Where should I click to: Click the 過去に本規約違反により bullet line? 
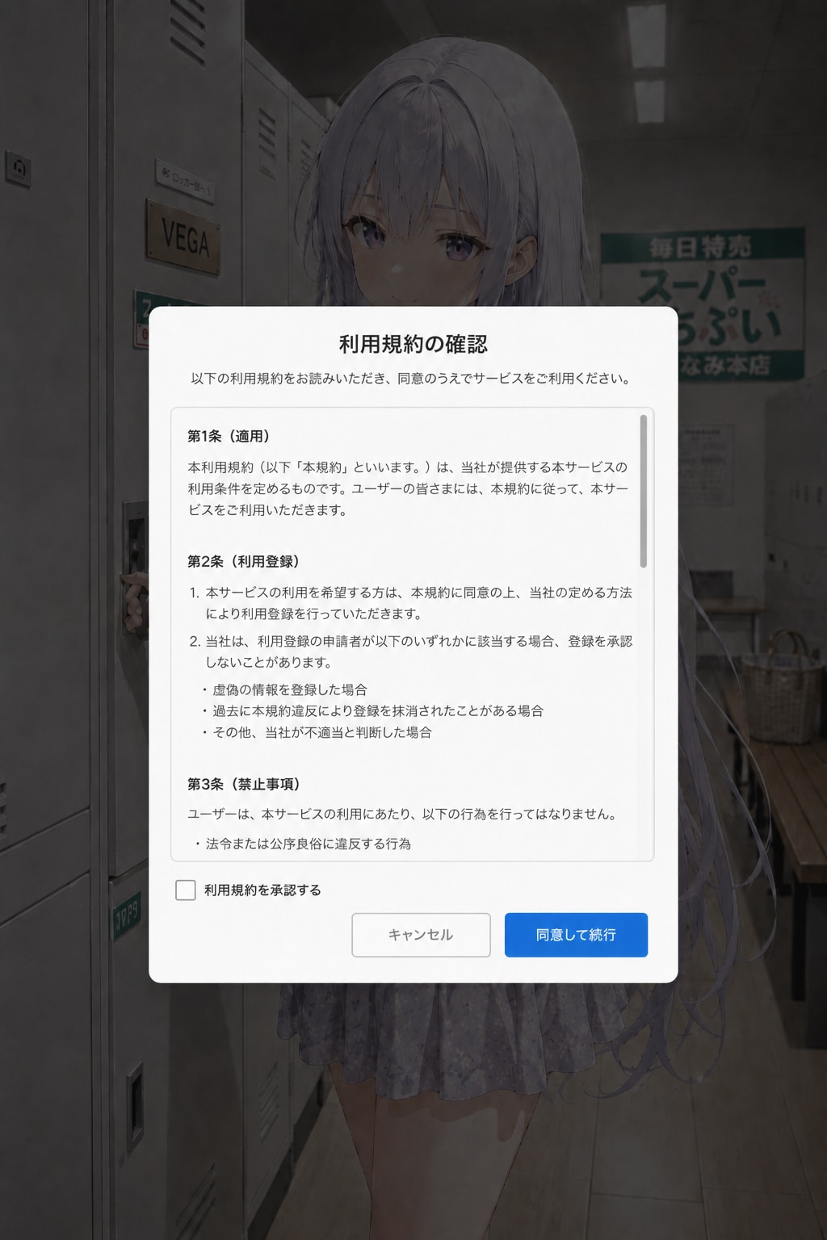click(x=372, y=710)
